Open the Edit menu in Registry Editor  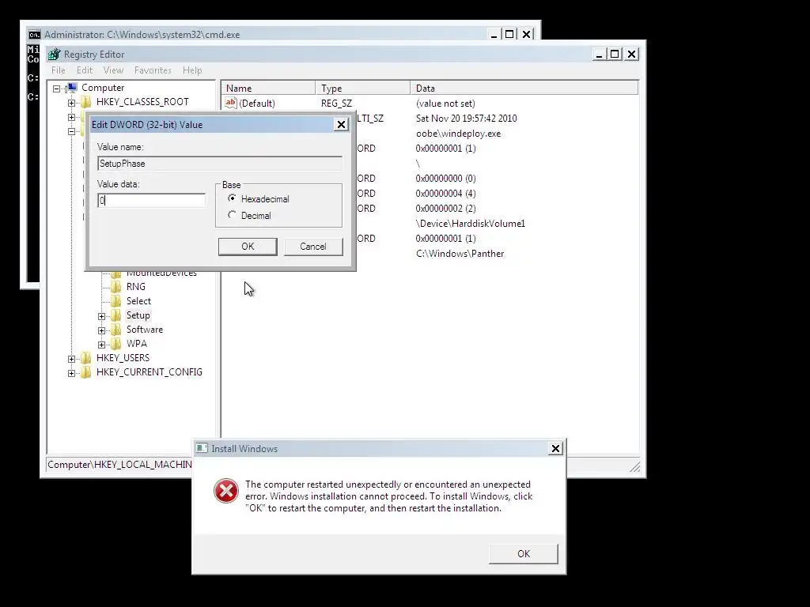[x=84, y=70]
